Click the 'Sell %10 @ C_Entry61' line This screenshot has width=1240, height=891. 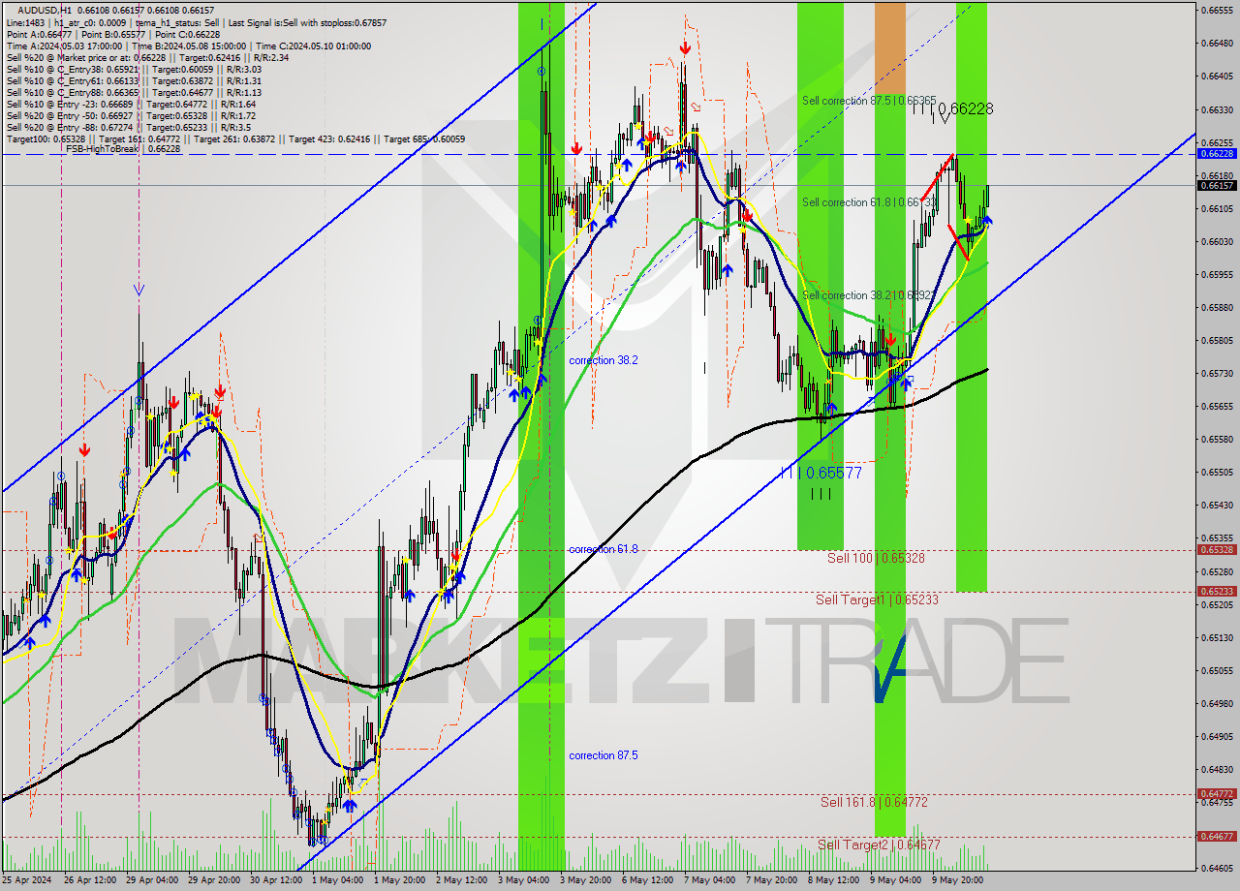(x=134, y=80)
